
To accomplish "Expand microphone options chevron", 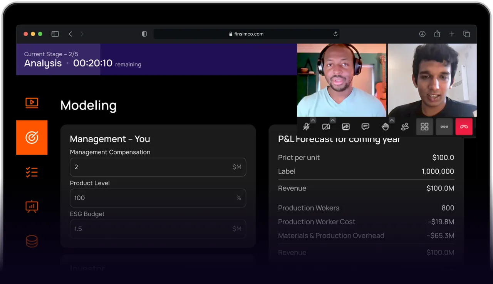I will pyautogui.click(x=313, y=121).
